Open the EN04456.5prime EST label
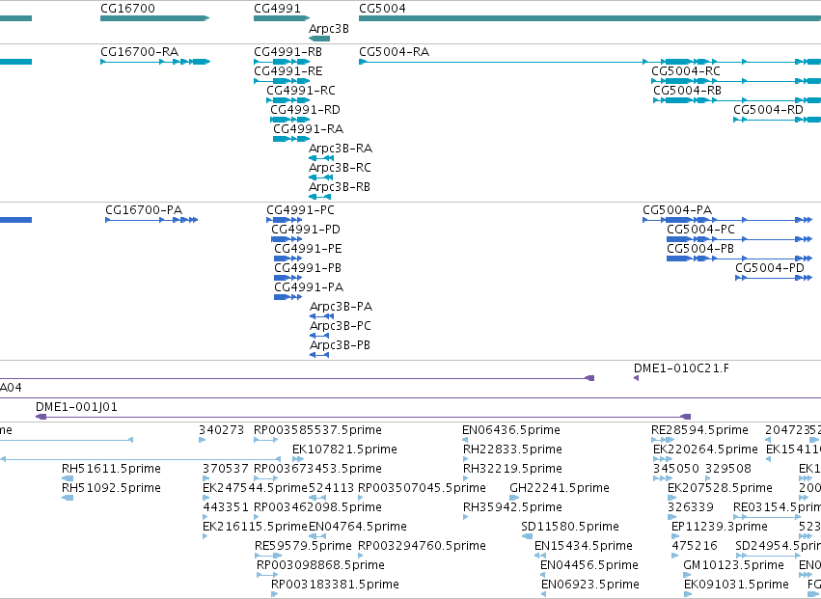 point(589,566)
